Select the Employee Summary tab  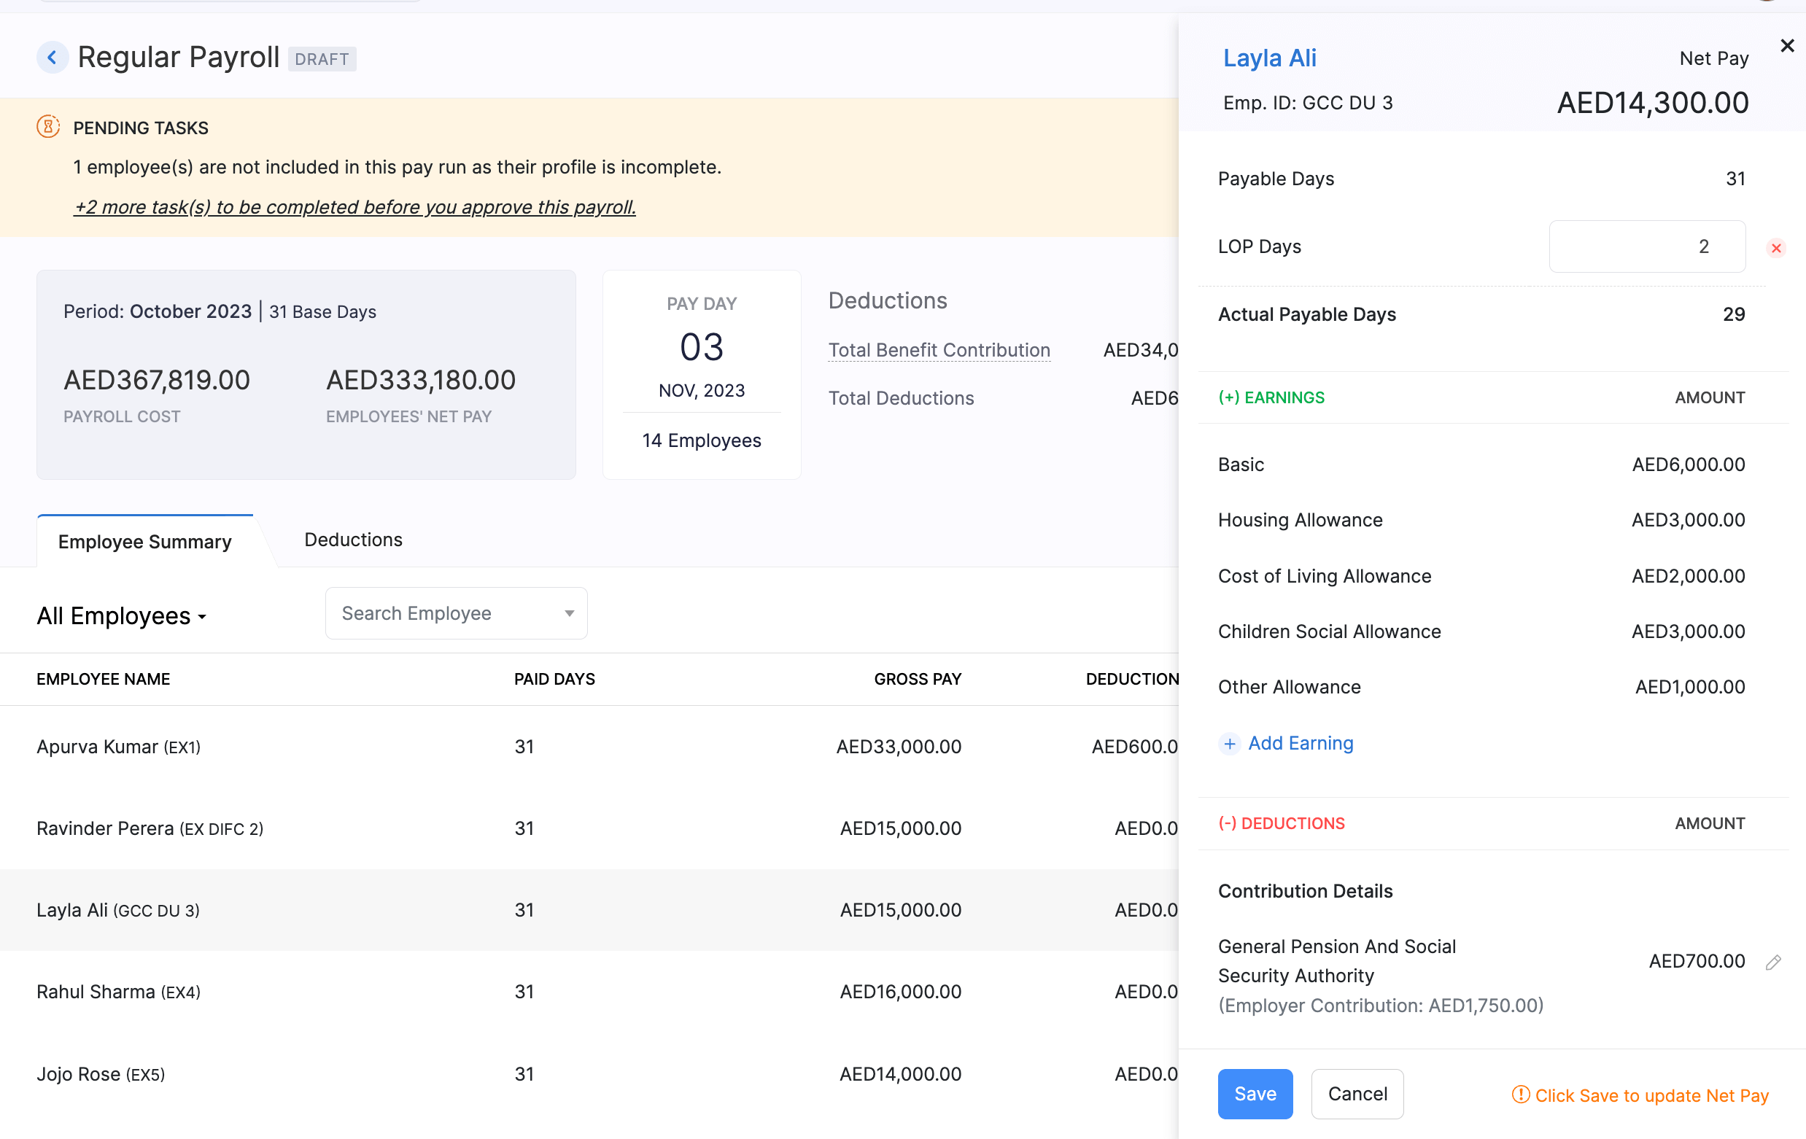146,540
